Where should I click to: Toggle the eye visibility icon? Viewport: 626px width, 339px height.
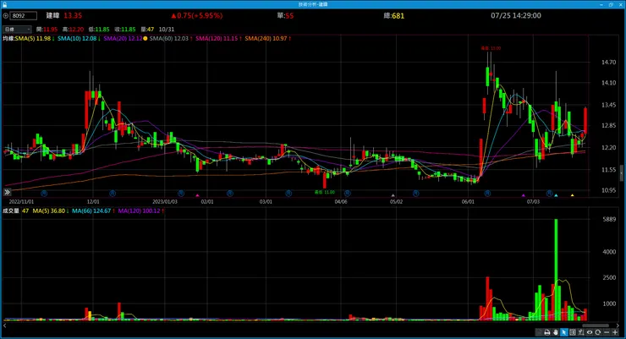click(x=590, y=332)
